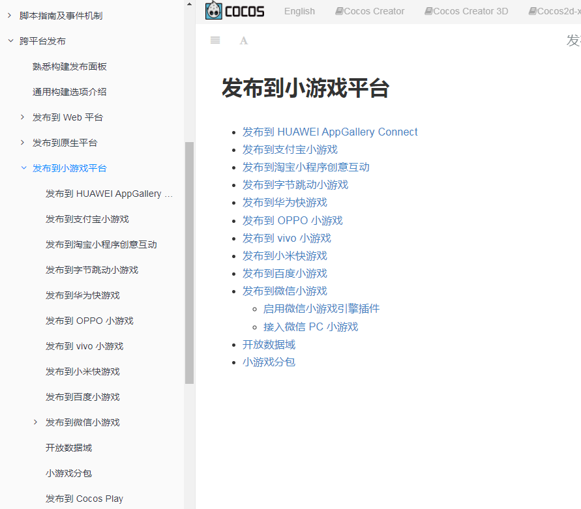Expand 发布到 Web 平台 chevron

(x=22, y=117)
